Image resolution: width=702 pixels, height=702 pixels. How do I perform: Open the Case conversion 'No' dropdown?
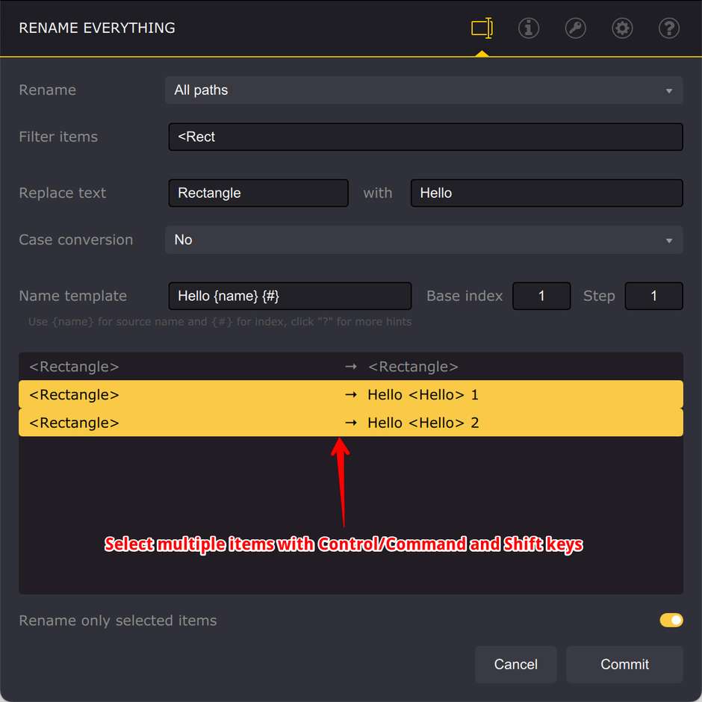pyautogui.click(x=423, y=240)
